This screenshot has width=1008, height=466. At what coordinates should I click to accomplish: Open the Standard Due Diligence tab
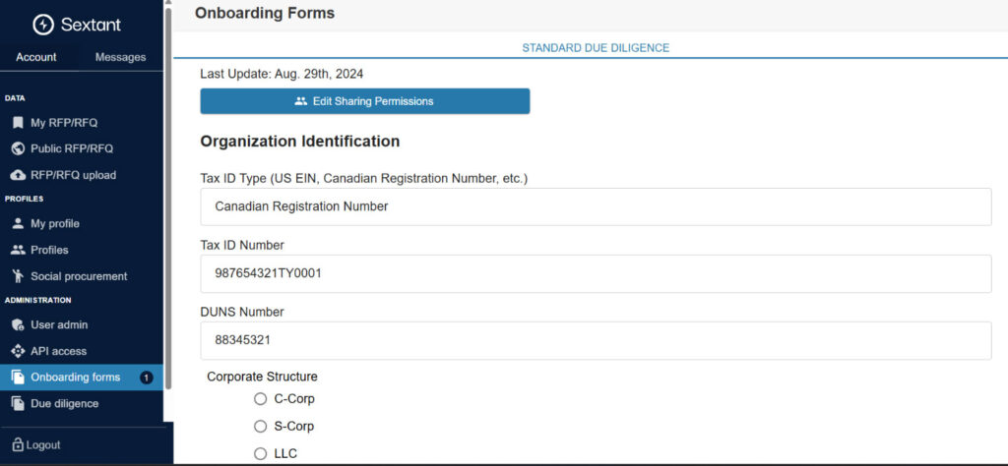pos(595,47)
